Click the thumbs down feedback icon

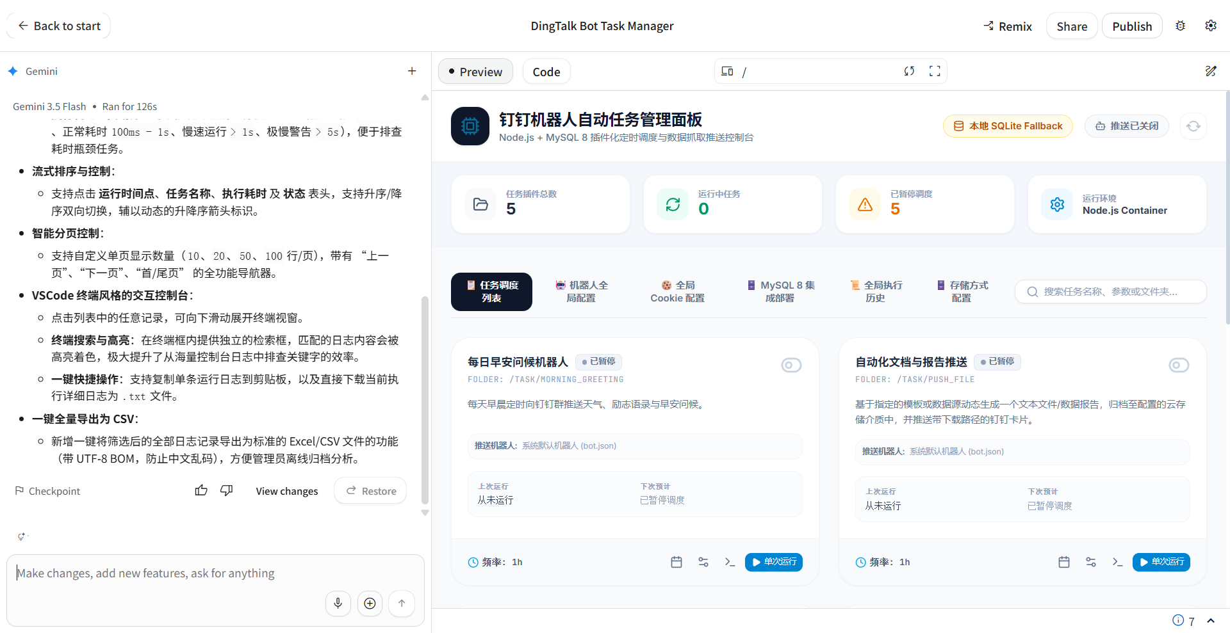click(227, 490)
